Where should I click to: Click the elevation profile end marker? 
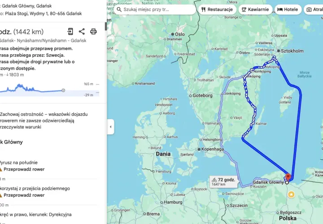[x=63, y=90]
